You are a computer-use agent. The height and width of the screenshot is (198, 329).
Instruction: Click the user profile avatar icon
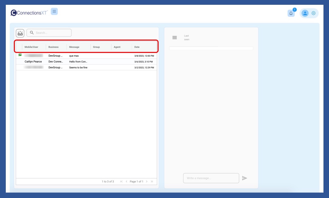pyautogui.click(x=305, y=13)
